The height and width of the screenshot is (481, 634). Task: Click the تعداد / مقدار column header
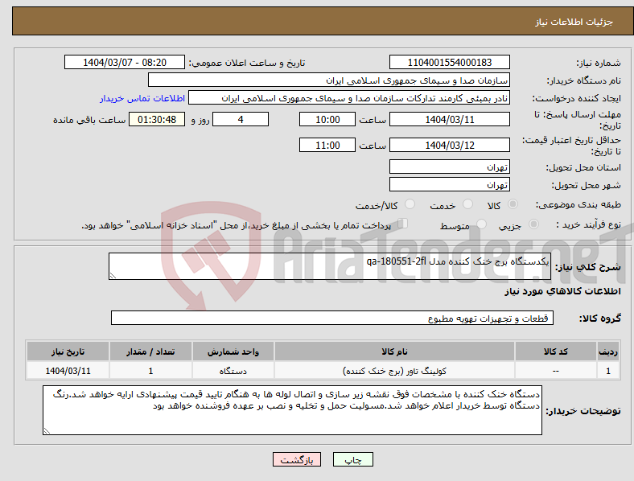[x=150, y=351]
